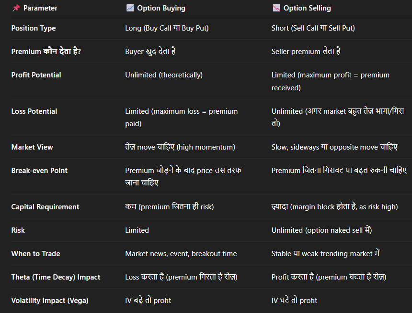Click the downward chart emoji beside Option Selling

pos(276,8)
